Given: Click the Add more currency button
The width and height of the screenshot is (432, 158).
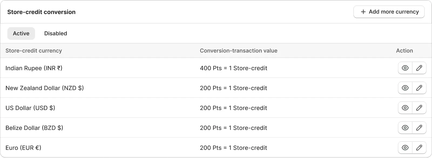Looking at the screenshot, I should click(389, 12).
